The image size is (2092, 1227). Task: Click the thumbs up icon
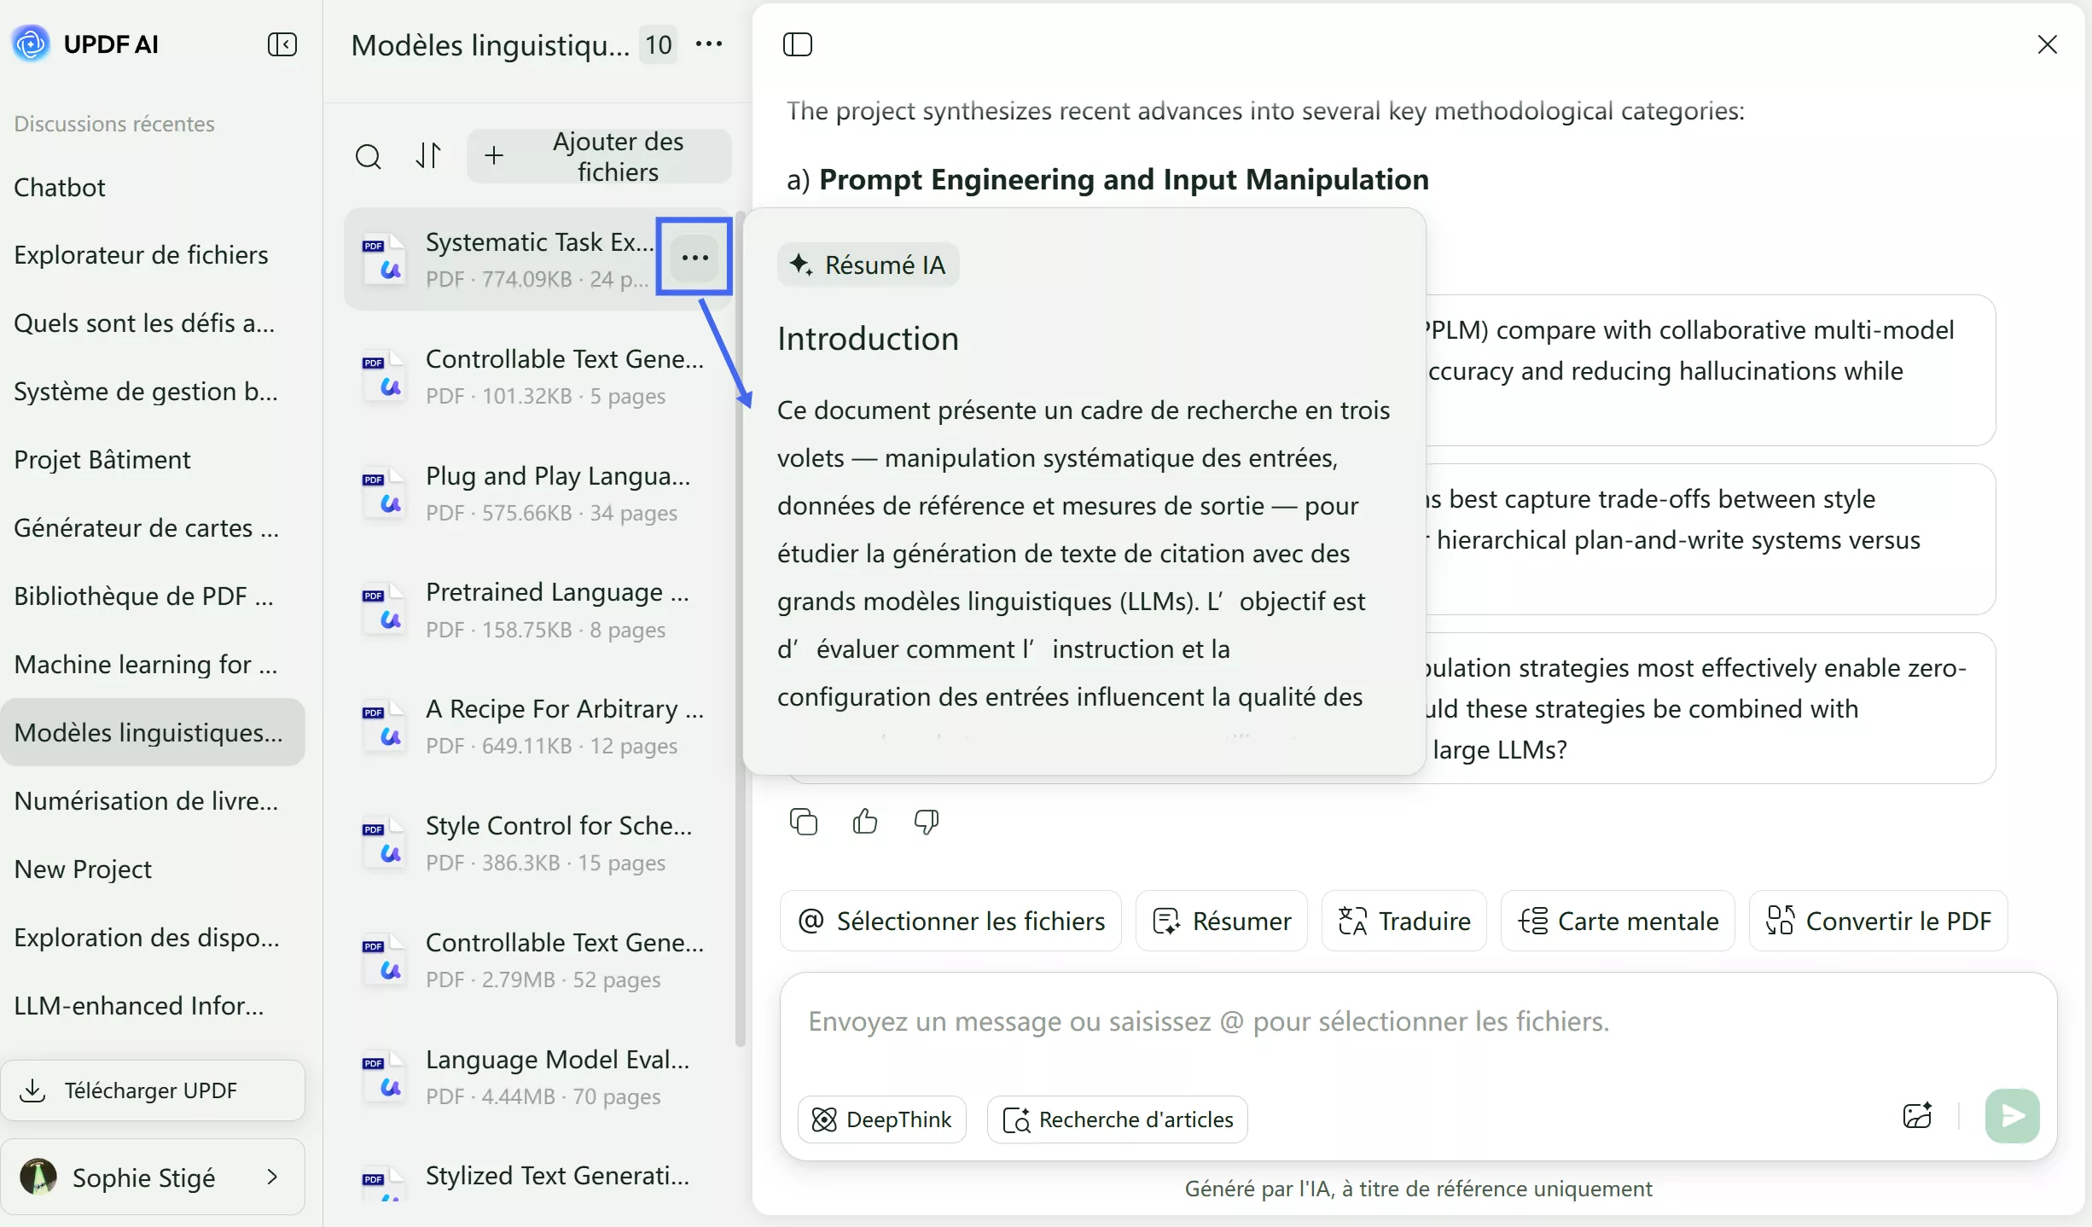[864, 822]
